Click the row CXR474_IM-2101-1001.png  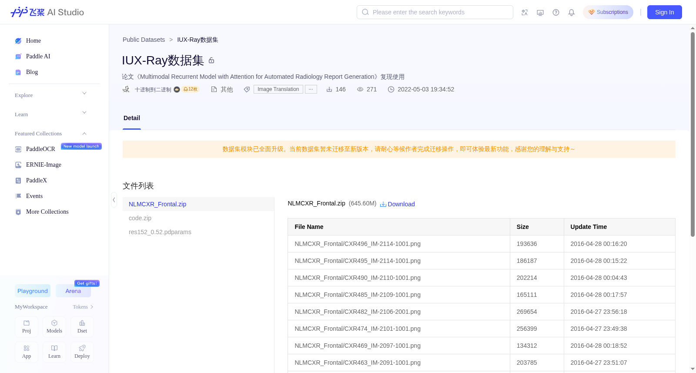[482, 329]
